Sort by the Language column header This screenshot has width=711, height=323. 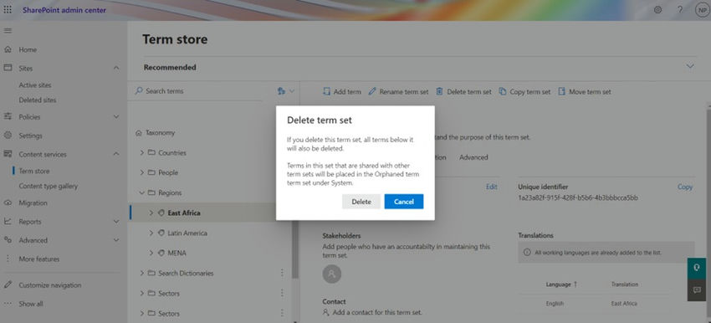561,285
